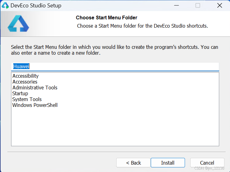Pick the Startup folder entry
230x172 pixels.
[20, 94]
